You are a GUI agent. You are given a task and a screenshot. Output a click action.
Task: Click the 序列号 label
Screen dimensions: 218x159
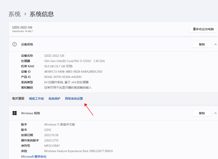point(25,146)
